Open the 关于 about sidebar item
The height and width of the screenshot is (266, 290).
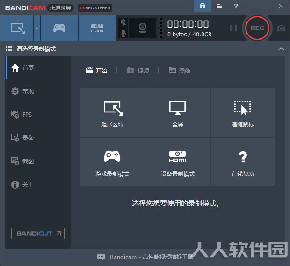[x=38, y=184]
